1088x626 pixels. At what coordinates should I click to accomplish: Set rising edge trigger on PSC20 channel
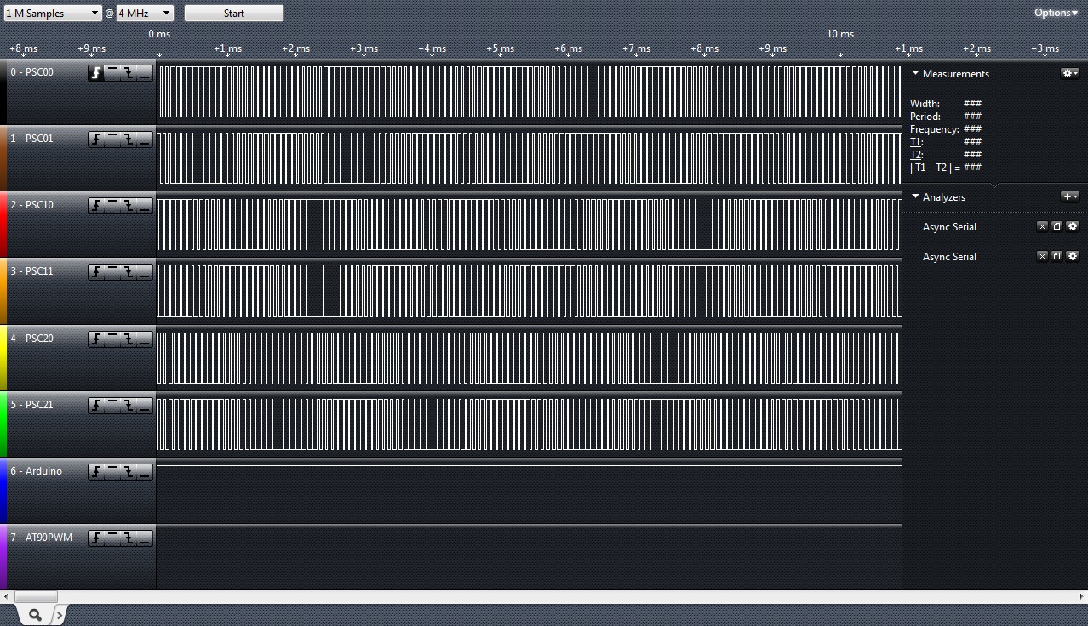pos(96,339)
